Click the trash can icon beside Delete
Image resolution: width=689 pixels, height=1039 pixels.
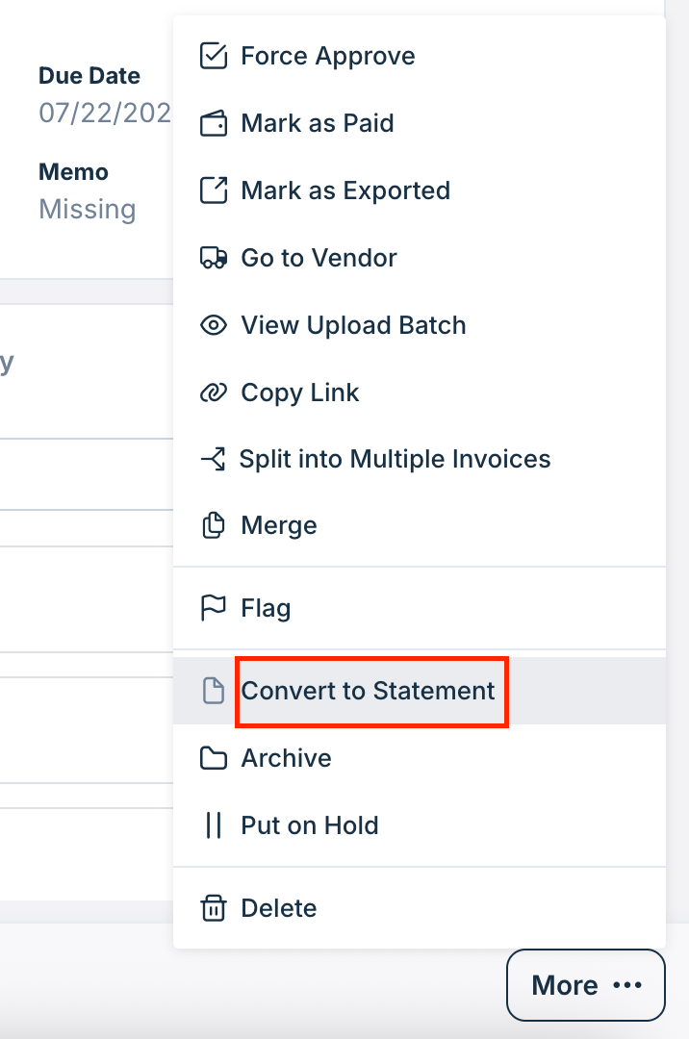click(214, 908)
